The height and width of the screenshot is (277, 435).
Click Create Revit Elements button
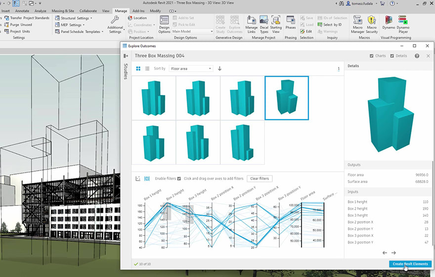pyautogui.click(x=410, y=264)
